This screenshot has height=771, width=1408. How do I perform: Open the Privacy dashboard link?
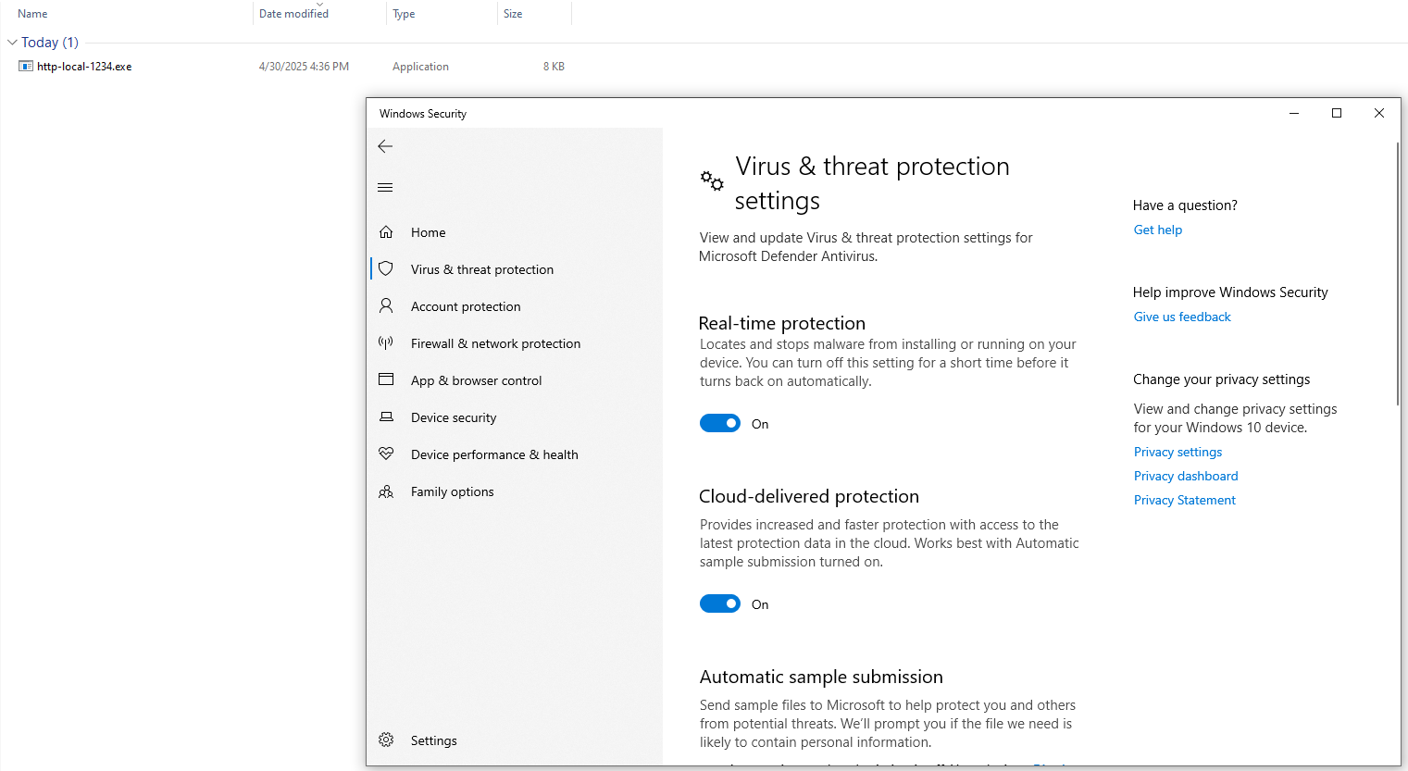pyautogui.click(x=1185, y=476)
